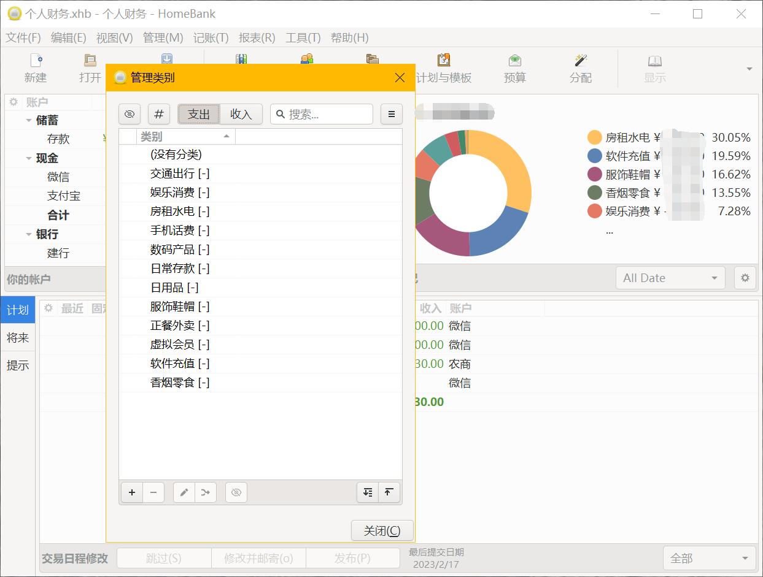763x577 pixels.
Task: Open the 全部 dropdown at bottom right
Action: 709,558
